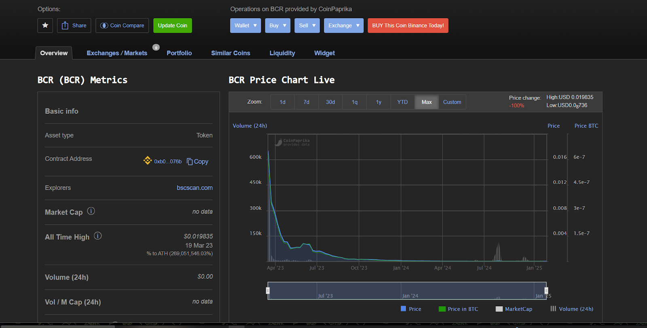Toggle MarketCap legend series
Viewport: 647px width, 328px height.
tap(514, 309)
